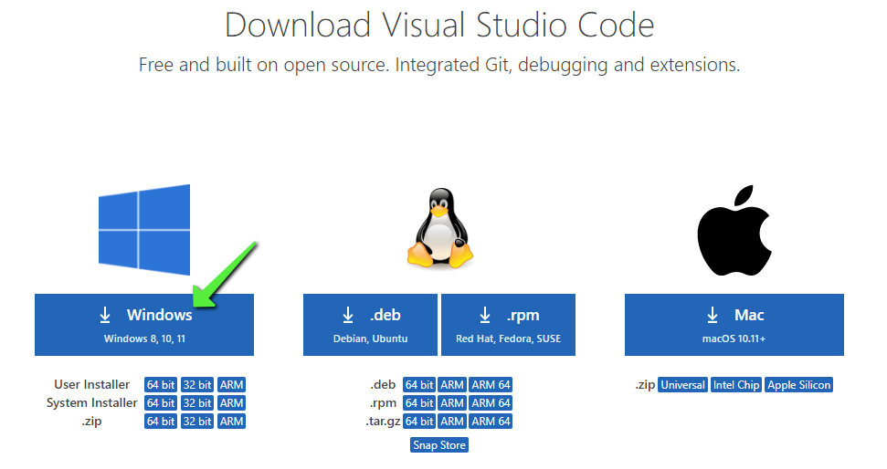Download Mac .zip Universal build

click(682, 385)
